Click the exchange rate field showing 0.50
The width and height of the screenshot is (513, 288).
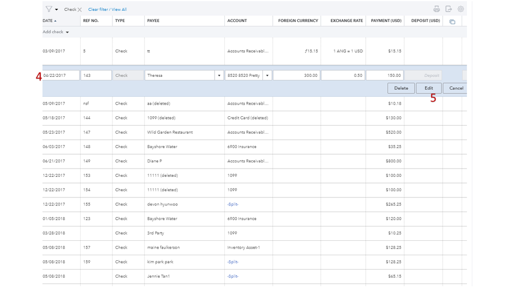pyautogui.click(x=343, y=75)
